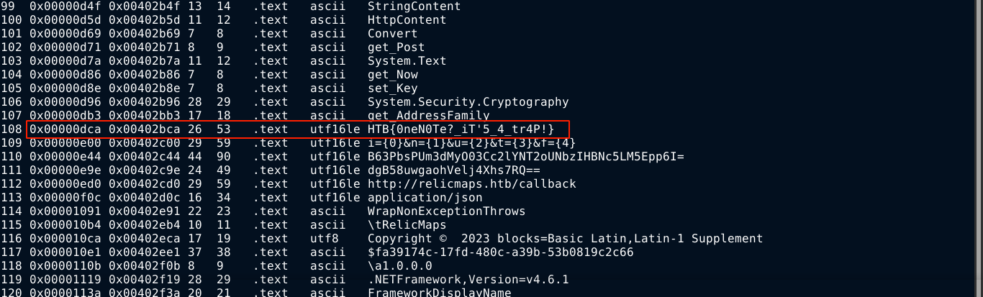The width and height of the screenshot is (983, 297).
Task: Select the FrameworkDisplayName string
Action: click(x=439, y=293)
